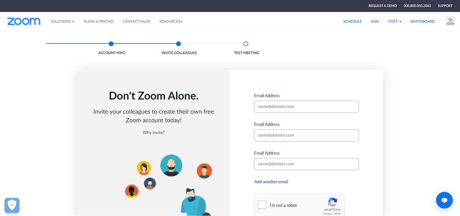Select the Test Meeting step marker
Viewport: 460px width, 216px height.
(246, 44)
